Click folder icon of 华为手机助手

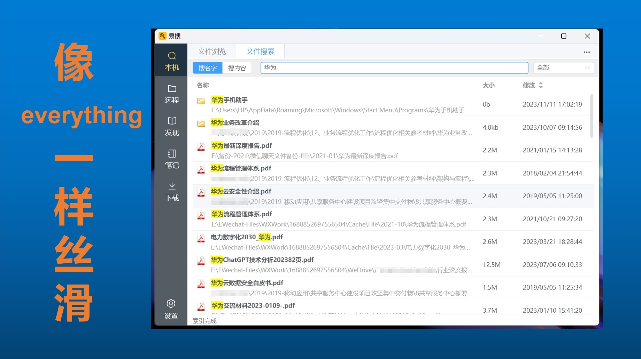pos(201,101)
